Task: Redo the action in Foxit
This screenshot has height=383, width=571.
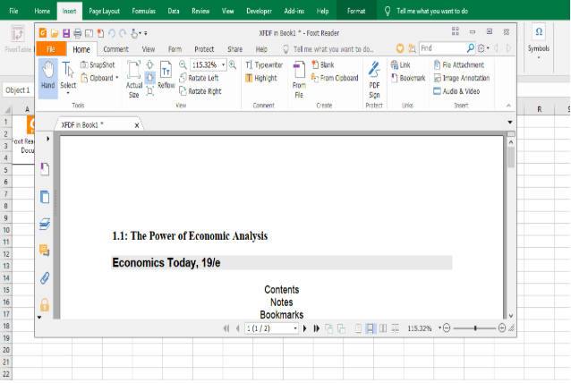Action: [x=123, y=33]
